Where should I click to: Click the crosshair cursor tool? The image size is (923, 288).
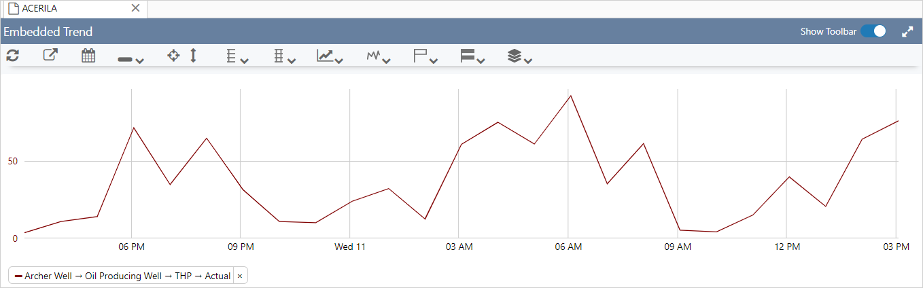point(174,56)
